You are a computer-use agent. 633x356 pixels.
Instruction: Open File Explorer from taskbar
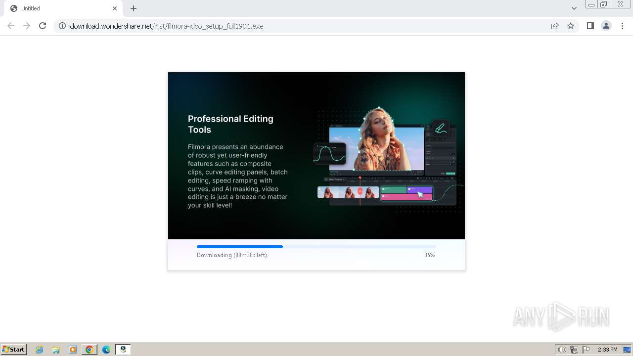56,350
